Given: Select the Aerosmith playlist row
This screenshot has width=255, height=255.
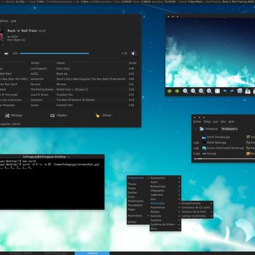Looking at the screenshot, I should coord(68,79).
